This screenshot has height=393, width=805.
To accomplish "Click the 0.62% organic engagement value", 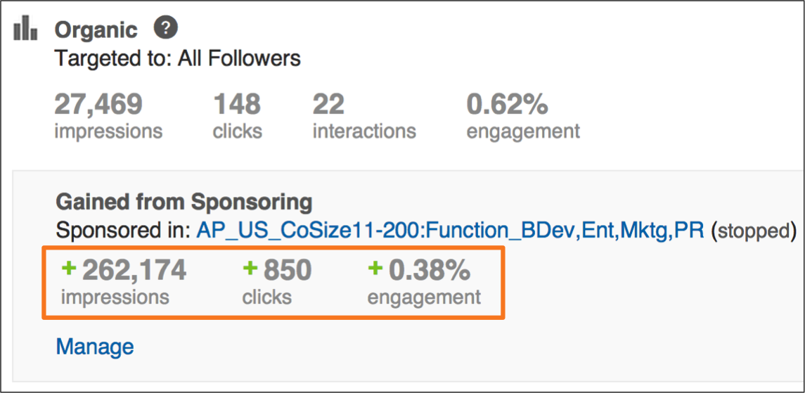I will click(x=507, y=105).
